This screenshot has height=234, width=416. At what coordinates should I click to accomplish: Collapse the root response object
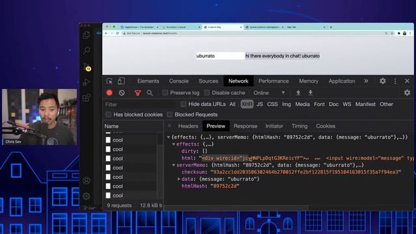click(x=168, y=137)
